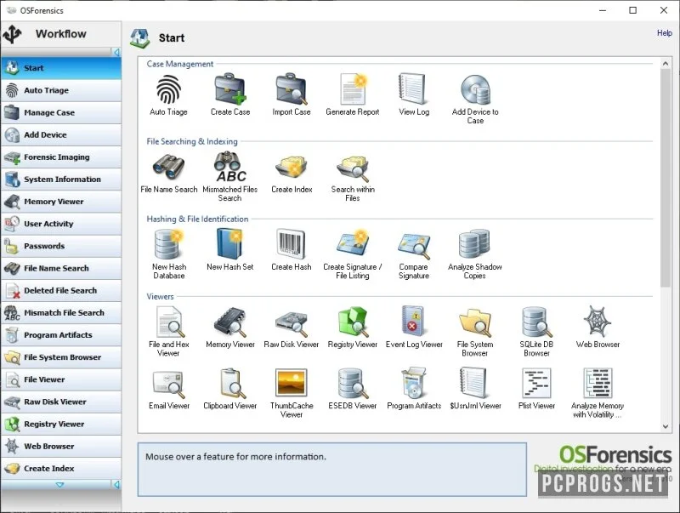Choose System Information in the sidebar
The height and width of the screenshot is (513, 680).
pos(61,180)
